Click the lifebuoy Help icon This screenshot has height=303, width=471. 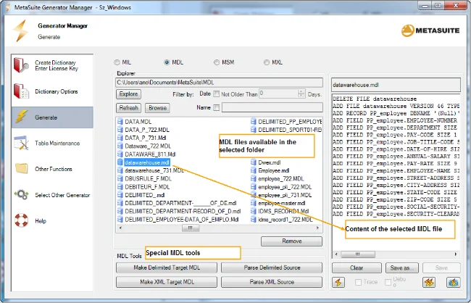click(21, 220)
